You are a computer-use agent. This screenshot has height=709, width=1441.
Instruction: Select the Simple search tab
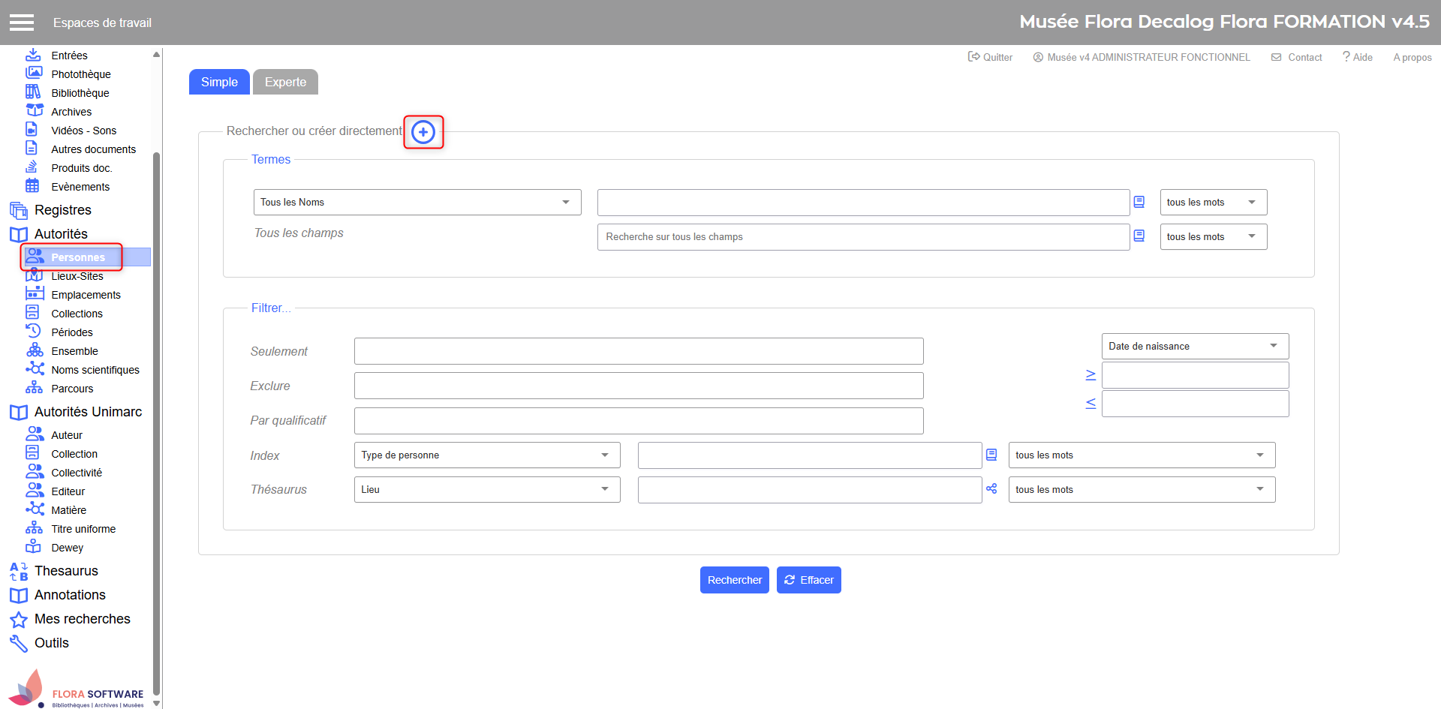[219, 83]
